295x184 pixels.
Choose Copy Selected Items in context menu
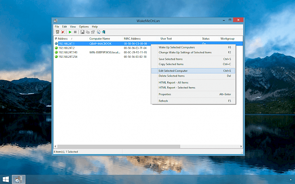(x=194, y=64)
